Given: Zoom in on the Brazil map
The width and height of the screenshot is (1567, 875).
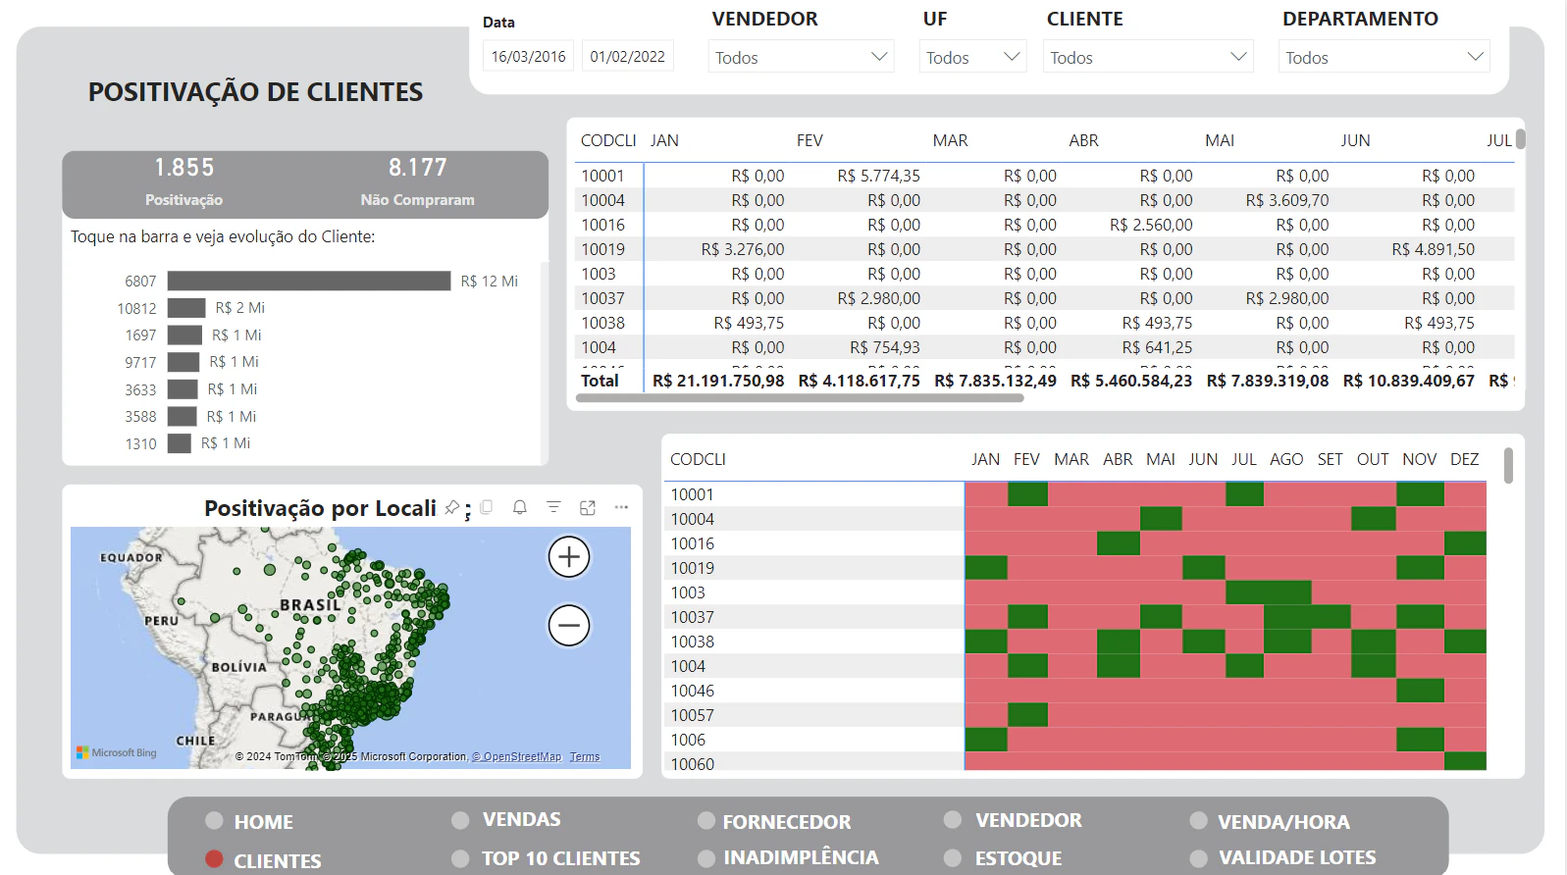Looking at the screenshot, I should point(569,557).
